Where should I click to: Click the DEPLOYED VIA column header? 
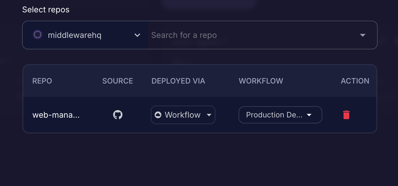tap(178, 81)
